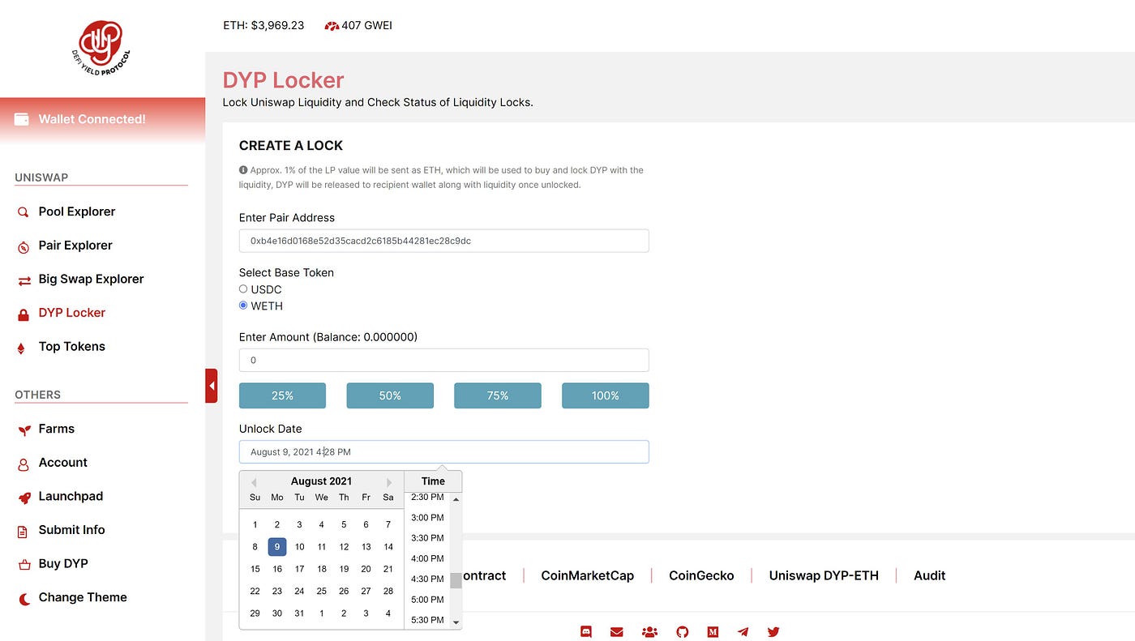Choose 5:30 PM in time list
1135x641 pixels.
[427, 620]
